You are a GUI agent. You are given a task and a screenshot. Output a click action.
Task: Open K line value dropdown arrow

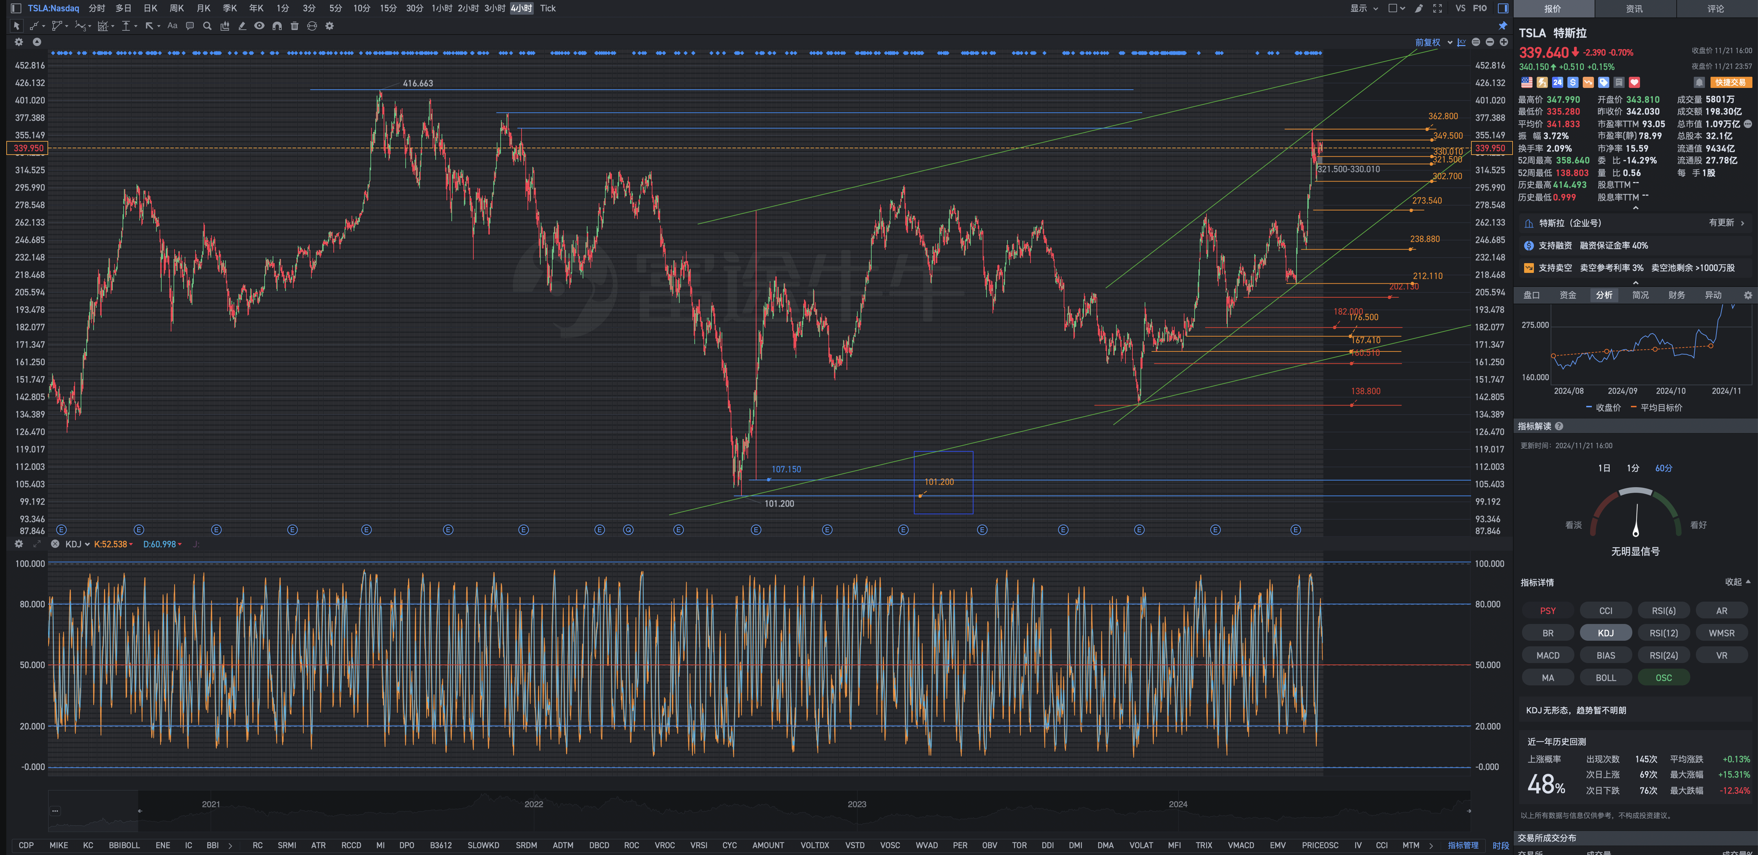point(131,544)
